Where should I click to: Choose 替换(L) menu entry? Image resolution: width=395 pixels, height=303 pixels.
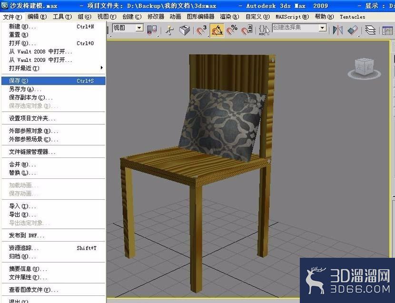(53, 173)
